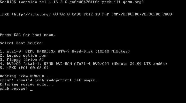Click the 'Select boot device:' heading
The height and width of the screenshot is (103, 186).
[22, 43]
